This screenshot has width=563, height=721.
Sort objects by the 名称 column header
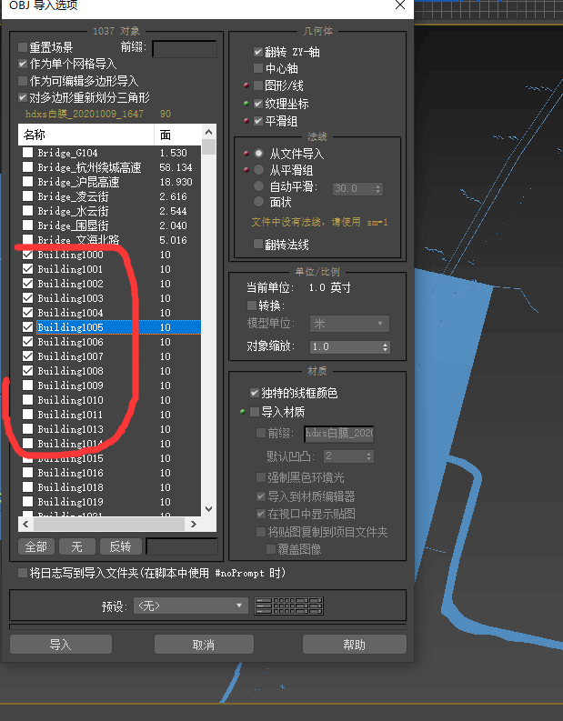pyautogui.click(x=86, y=135)
